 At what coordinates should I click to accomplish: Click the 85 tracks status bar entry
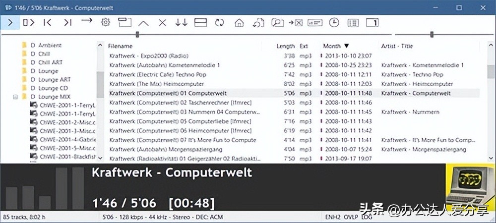24,218
